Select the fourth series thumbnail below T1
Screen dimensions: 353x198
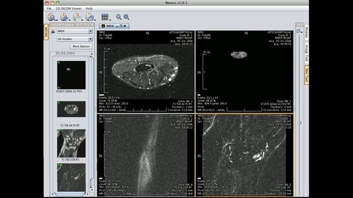coord(71,177)
